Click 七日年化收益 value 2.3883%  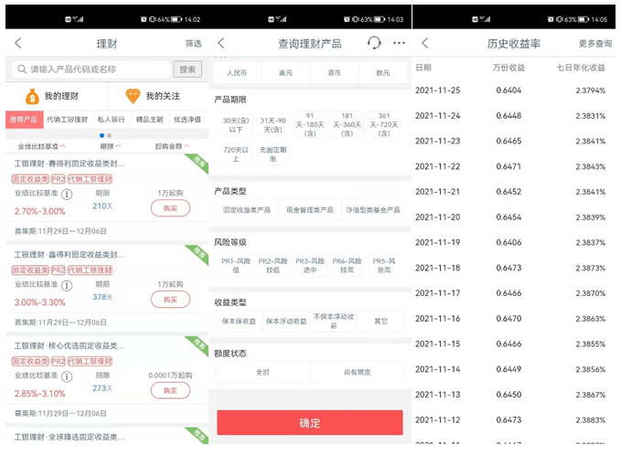pos(591,419)
